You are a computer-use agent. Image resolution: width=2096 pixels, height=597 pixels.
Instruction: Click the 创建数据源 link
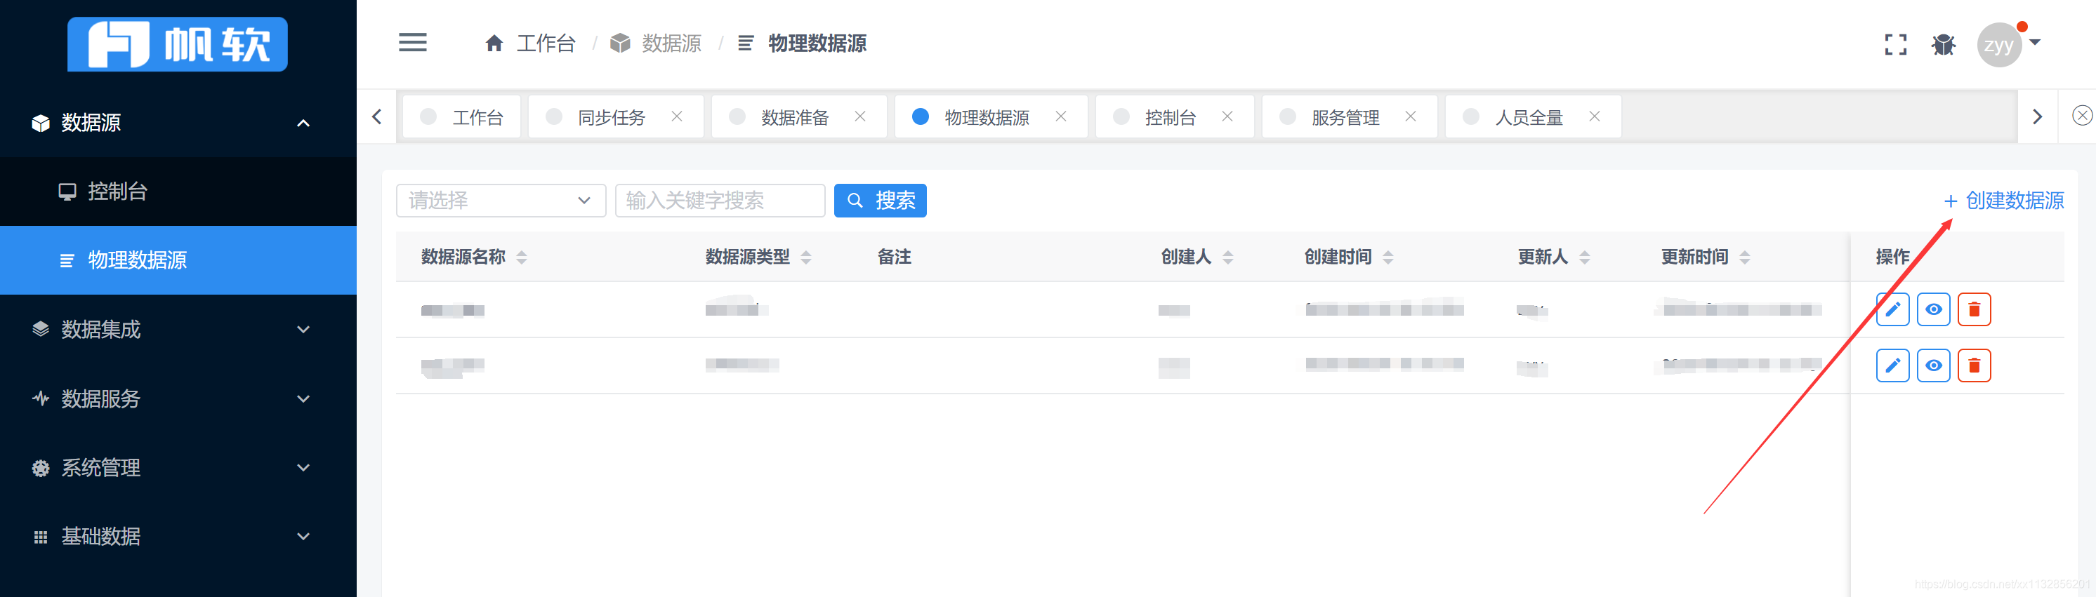pyautogui.click(x=2003, y=200)
